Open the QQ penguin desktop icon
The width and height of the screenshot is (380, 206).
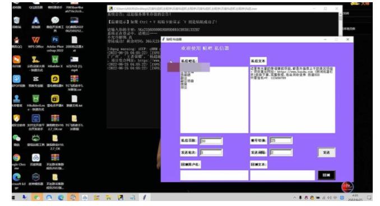coord(17,42)
